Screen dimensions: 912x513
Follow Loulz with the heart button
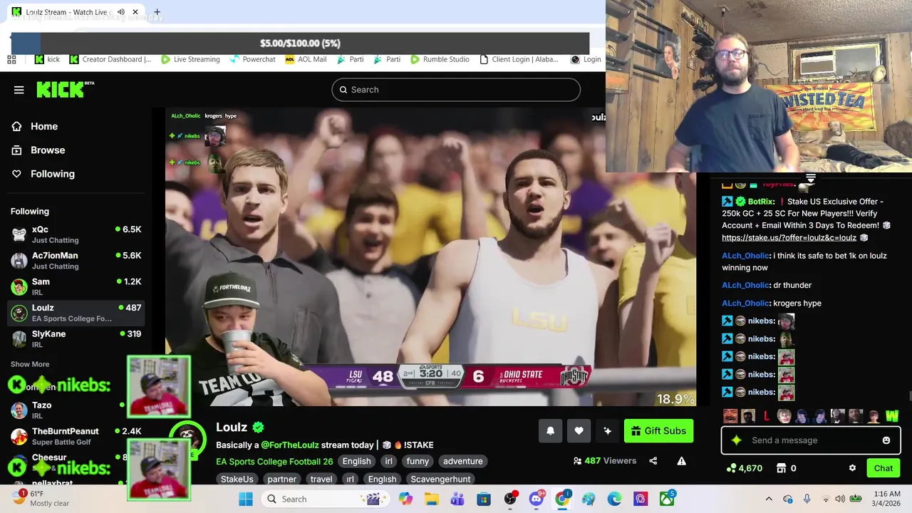pyautogui.click(x=579, y=430)
